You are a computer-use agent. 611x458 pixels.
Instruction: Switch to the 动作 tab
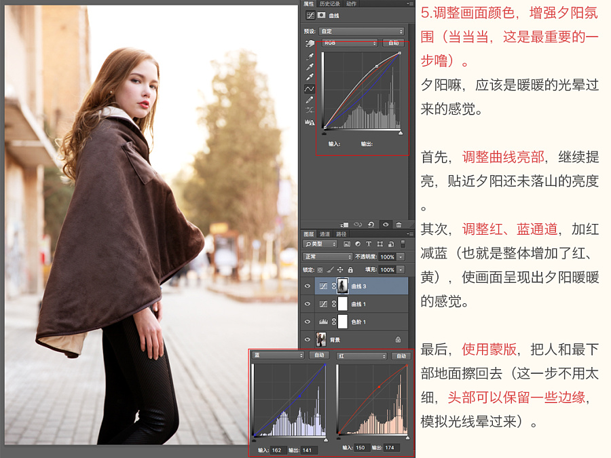[x=351, y=3]
